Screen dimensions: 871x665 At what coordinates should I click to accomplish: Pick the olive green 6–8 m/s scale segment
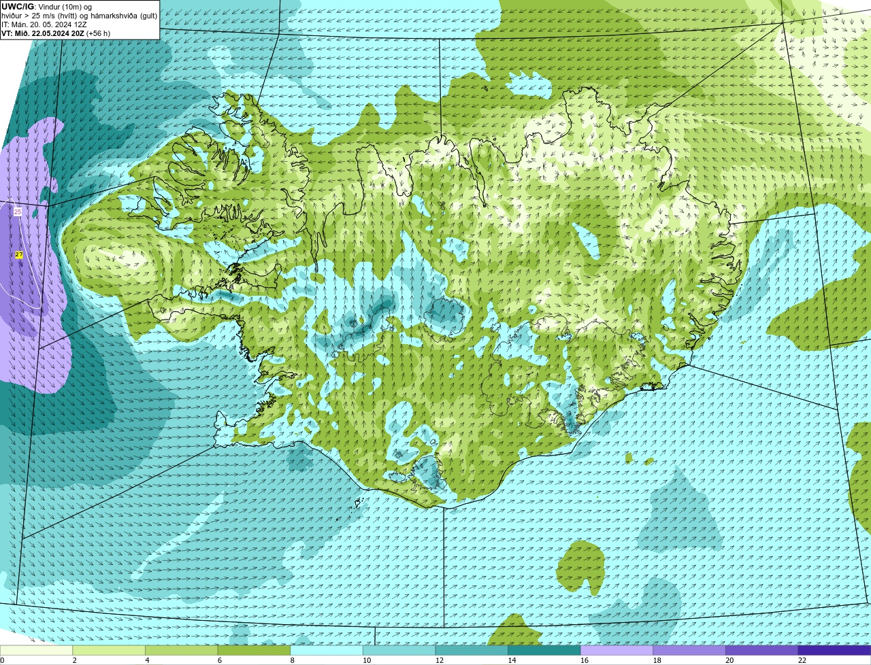[x=254, y=650]
